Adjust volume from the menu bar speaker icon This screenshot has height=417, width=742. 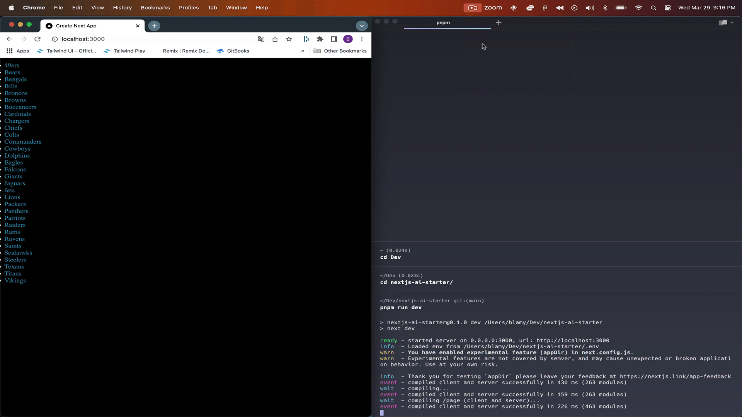pos(590,8)
